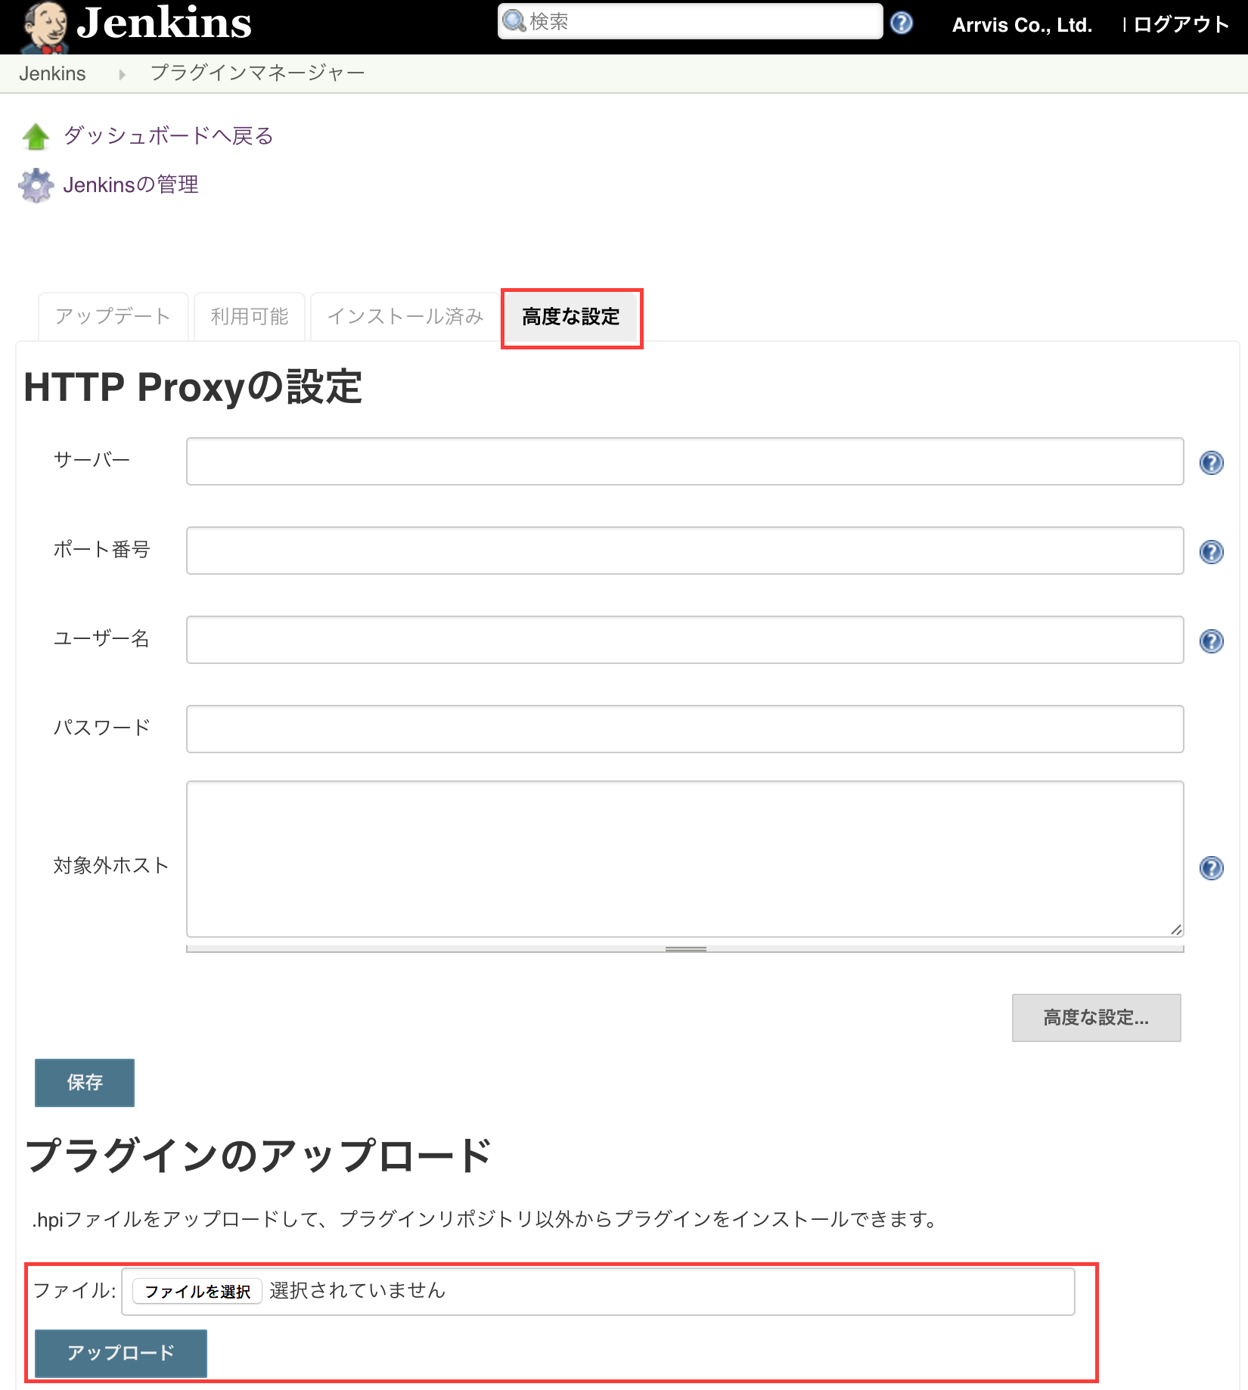1248x1390 pixels.
Task: Click the magnifier icon in search box
Action: [514, 21]
